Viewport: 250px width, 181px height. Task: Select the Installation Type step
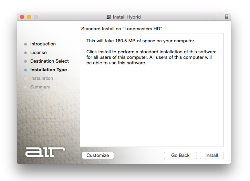point(49,70)
